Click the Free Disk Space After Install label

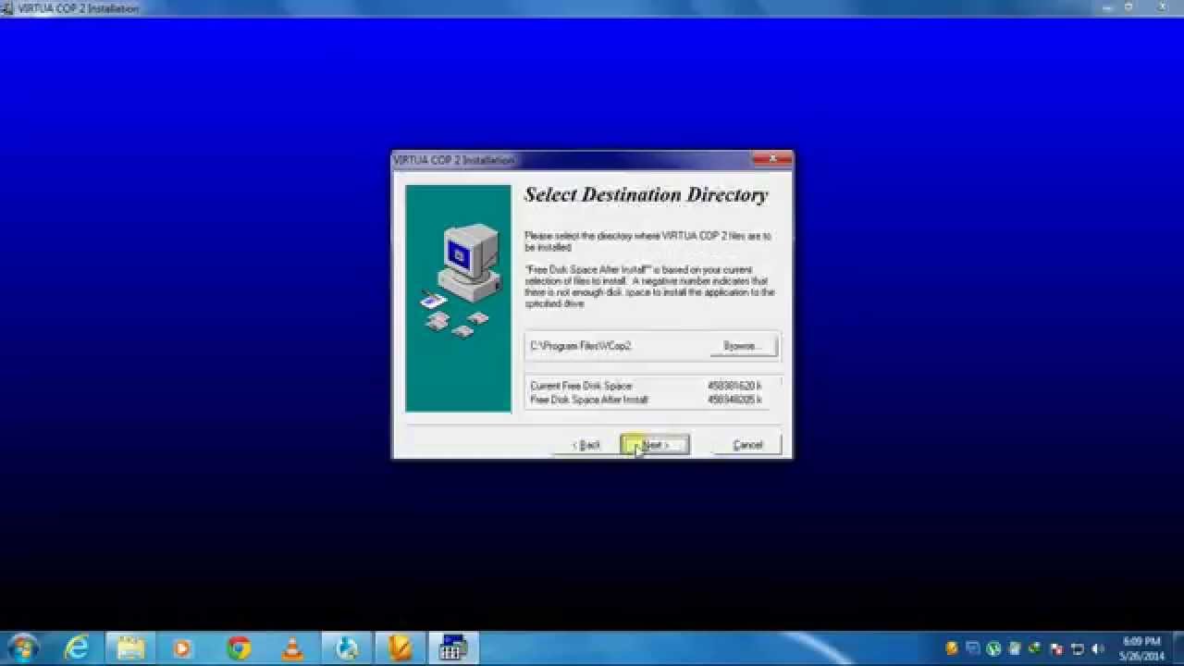coord(589,400)
